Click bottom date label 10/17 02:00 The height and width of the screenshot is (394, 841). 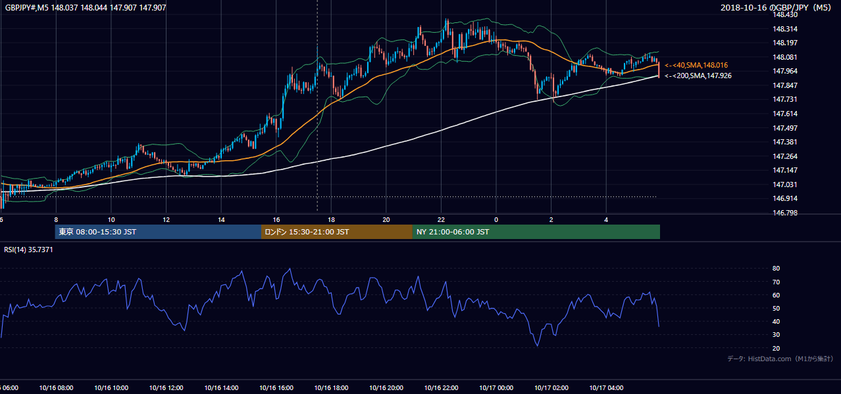pos(551,388)
